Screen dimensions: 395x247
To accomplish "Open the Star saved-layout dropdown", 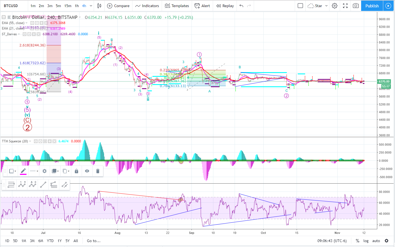I will (x=317, y=6).
